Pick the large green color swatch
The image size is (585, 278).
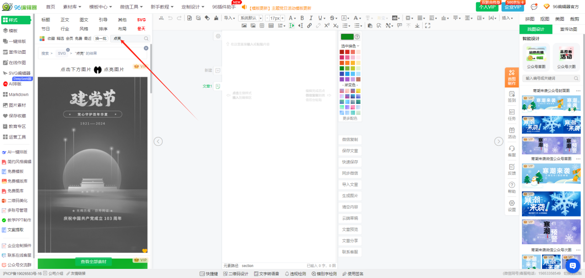coord(347,37)
